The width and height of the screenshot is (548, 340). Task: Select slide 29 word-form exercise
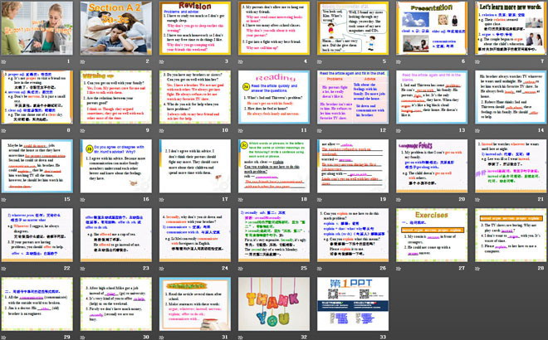37,304
